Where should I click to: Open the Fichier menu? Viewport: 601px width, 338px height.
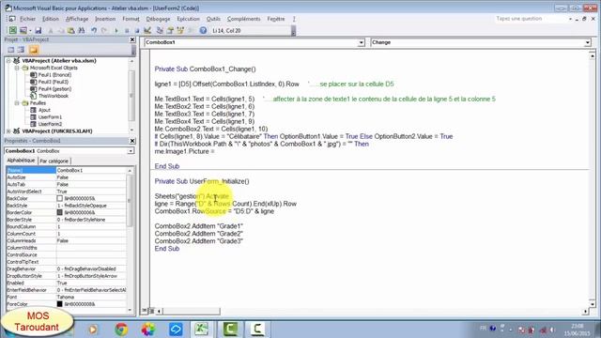point(27,19)
